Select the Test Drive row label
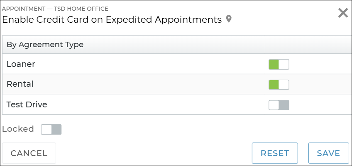Viewport: 352px width, 166px height. (x=27, y=104)
